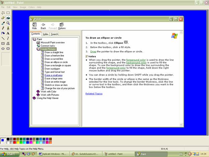
Task: Select the Magnifier tool
Action: click(8, 23)
